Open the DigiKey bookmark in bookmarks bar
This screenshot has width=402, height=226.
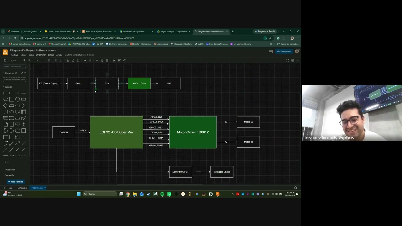pyautogui.click(x=140, y=44)
